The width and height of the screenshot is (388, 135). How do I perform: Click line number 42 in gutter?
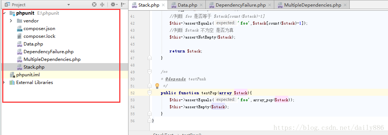(x=132, y=23)
